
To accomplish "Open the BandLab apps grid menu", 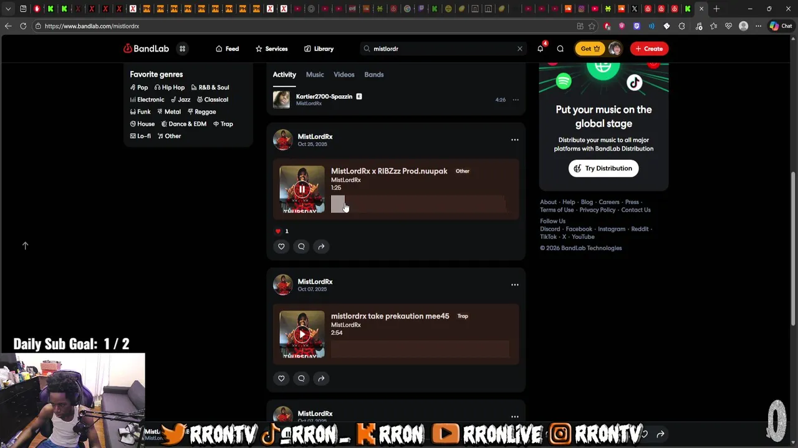I will click(182, 49).
